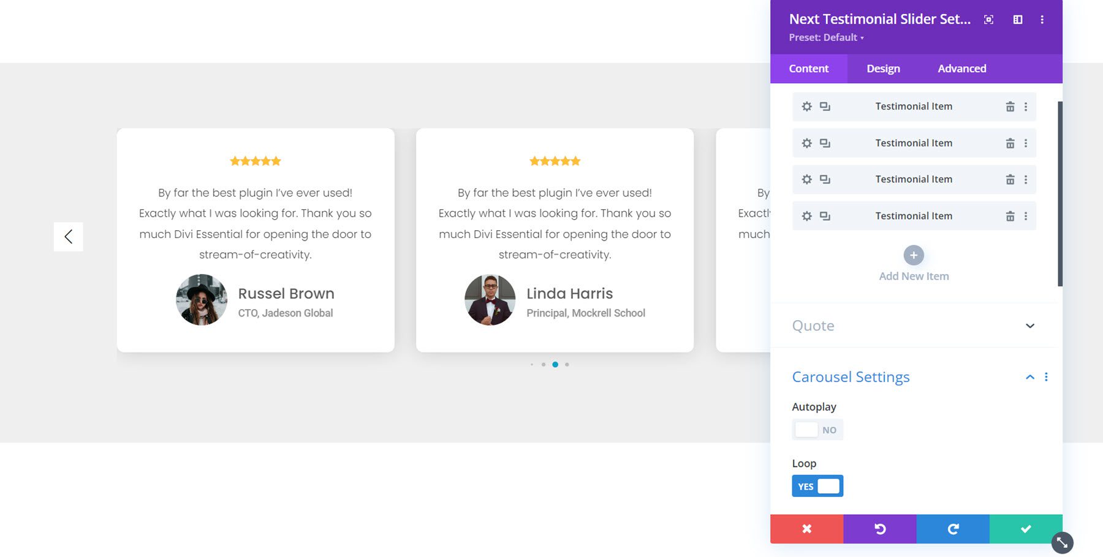Select the last carousel pagination dot

pyautogui.click(x=567, y=365)
